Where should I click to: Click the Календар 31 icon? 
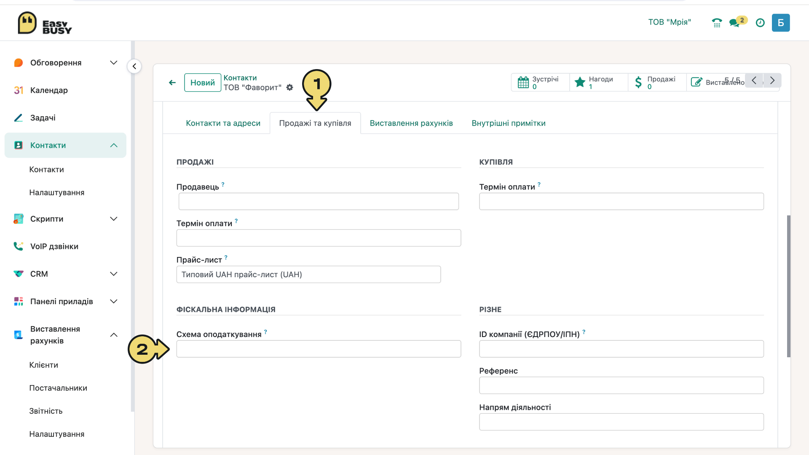point(18,90)
